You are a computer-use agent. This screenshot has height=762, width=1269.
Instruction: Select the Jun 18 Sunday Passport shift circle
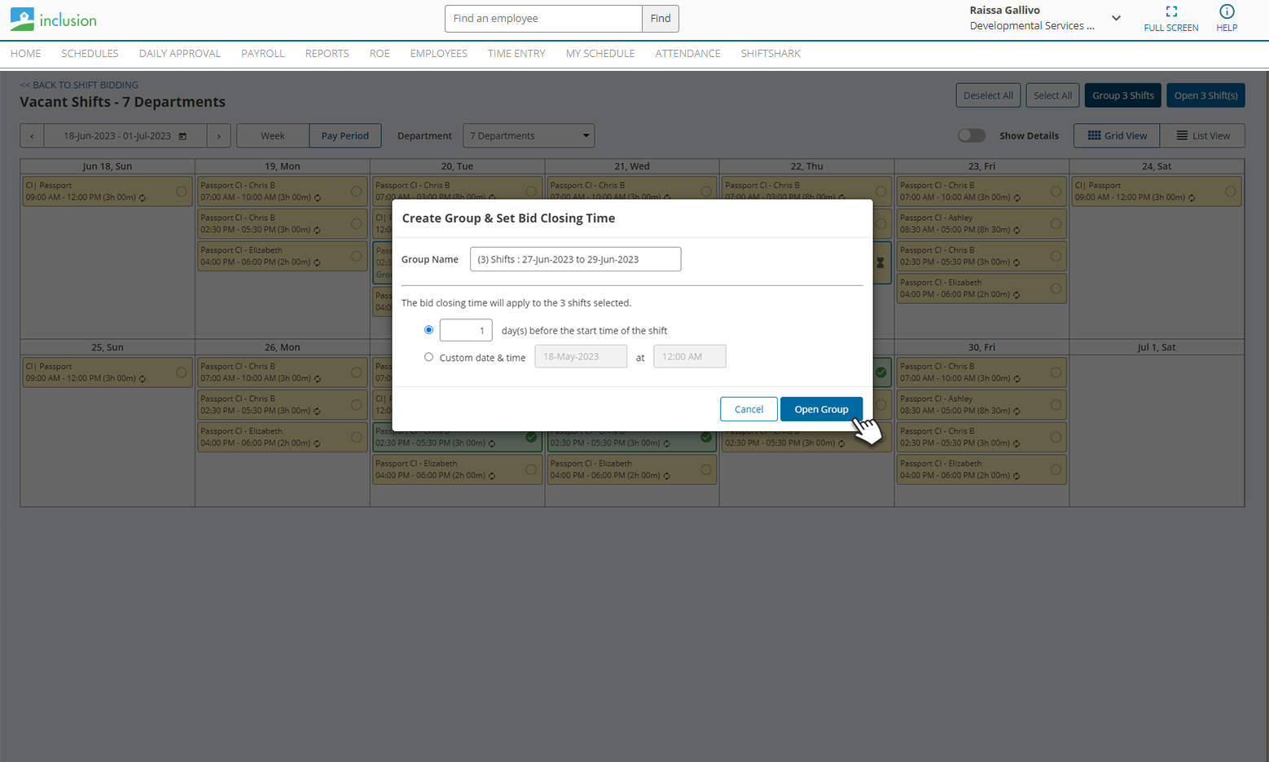182,192
